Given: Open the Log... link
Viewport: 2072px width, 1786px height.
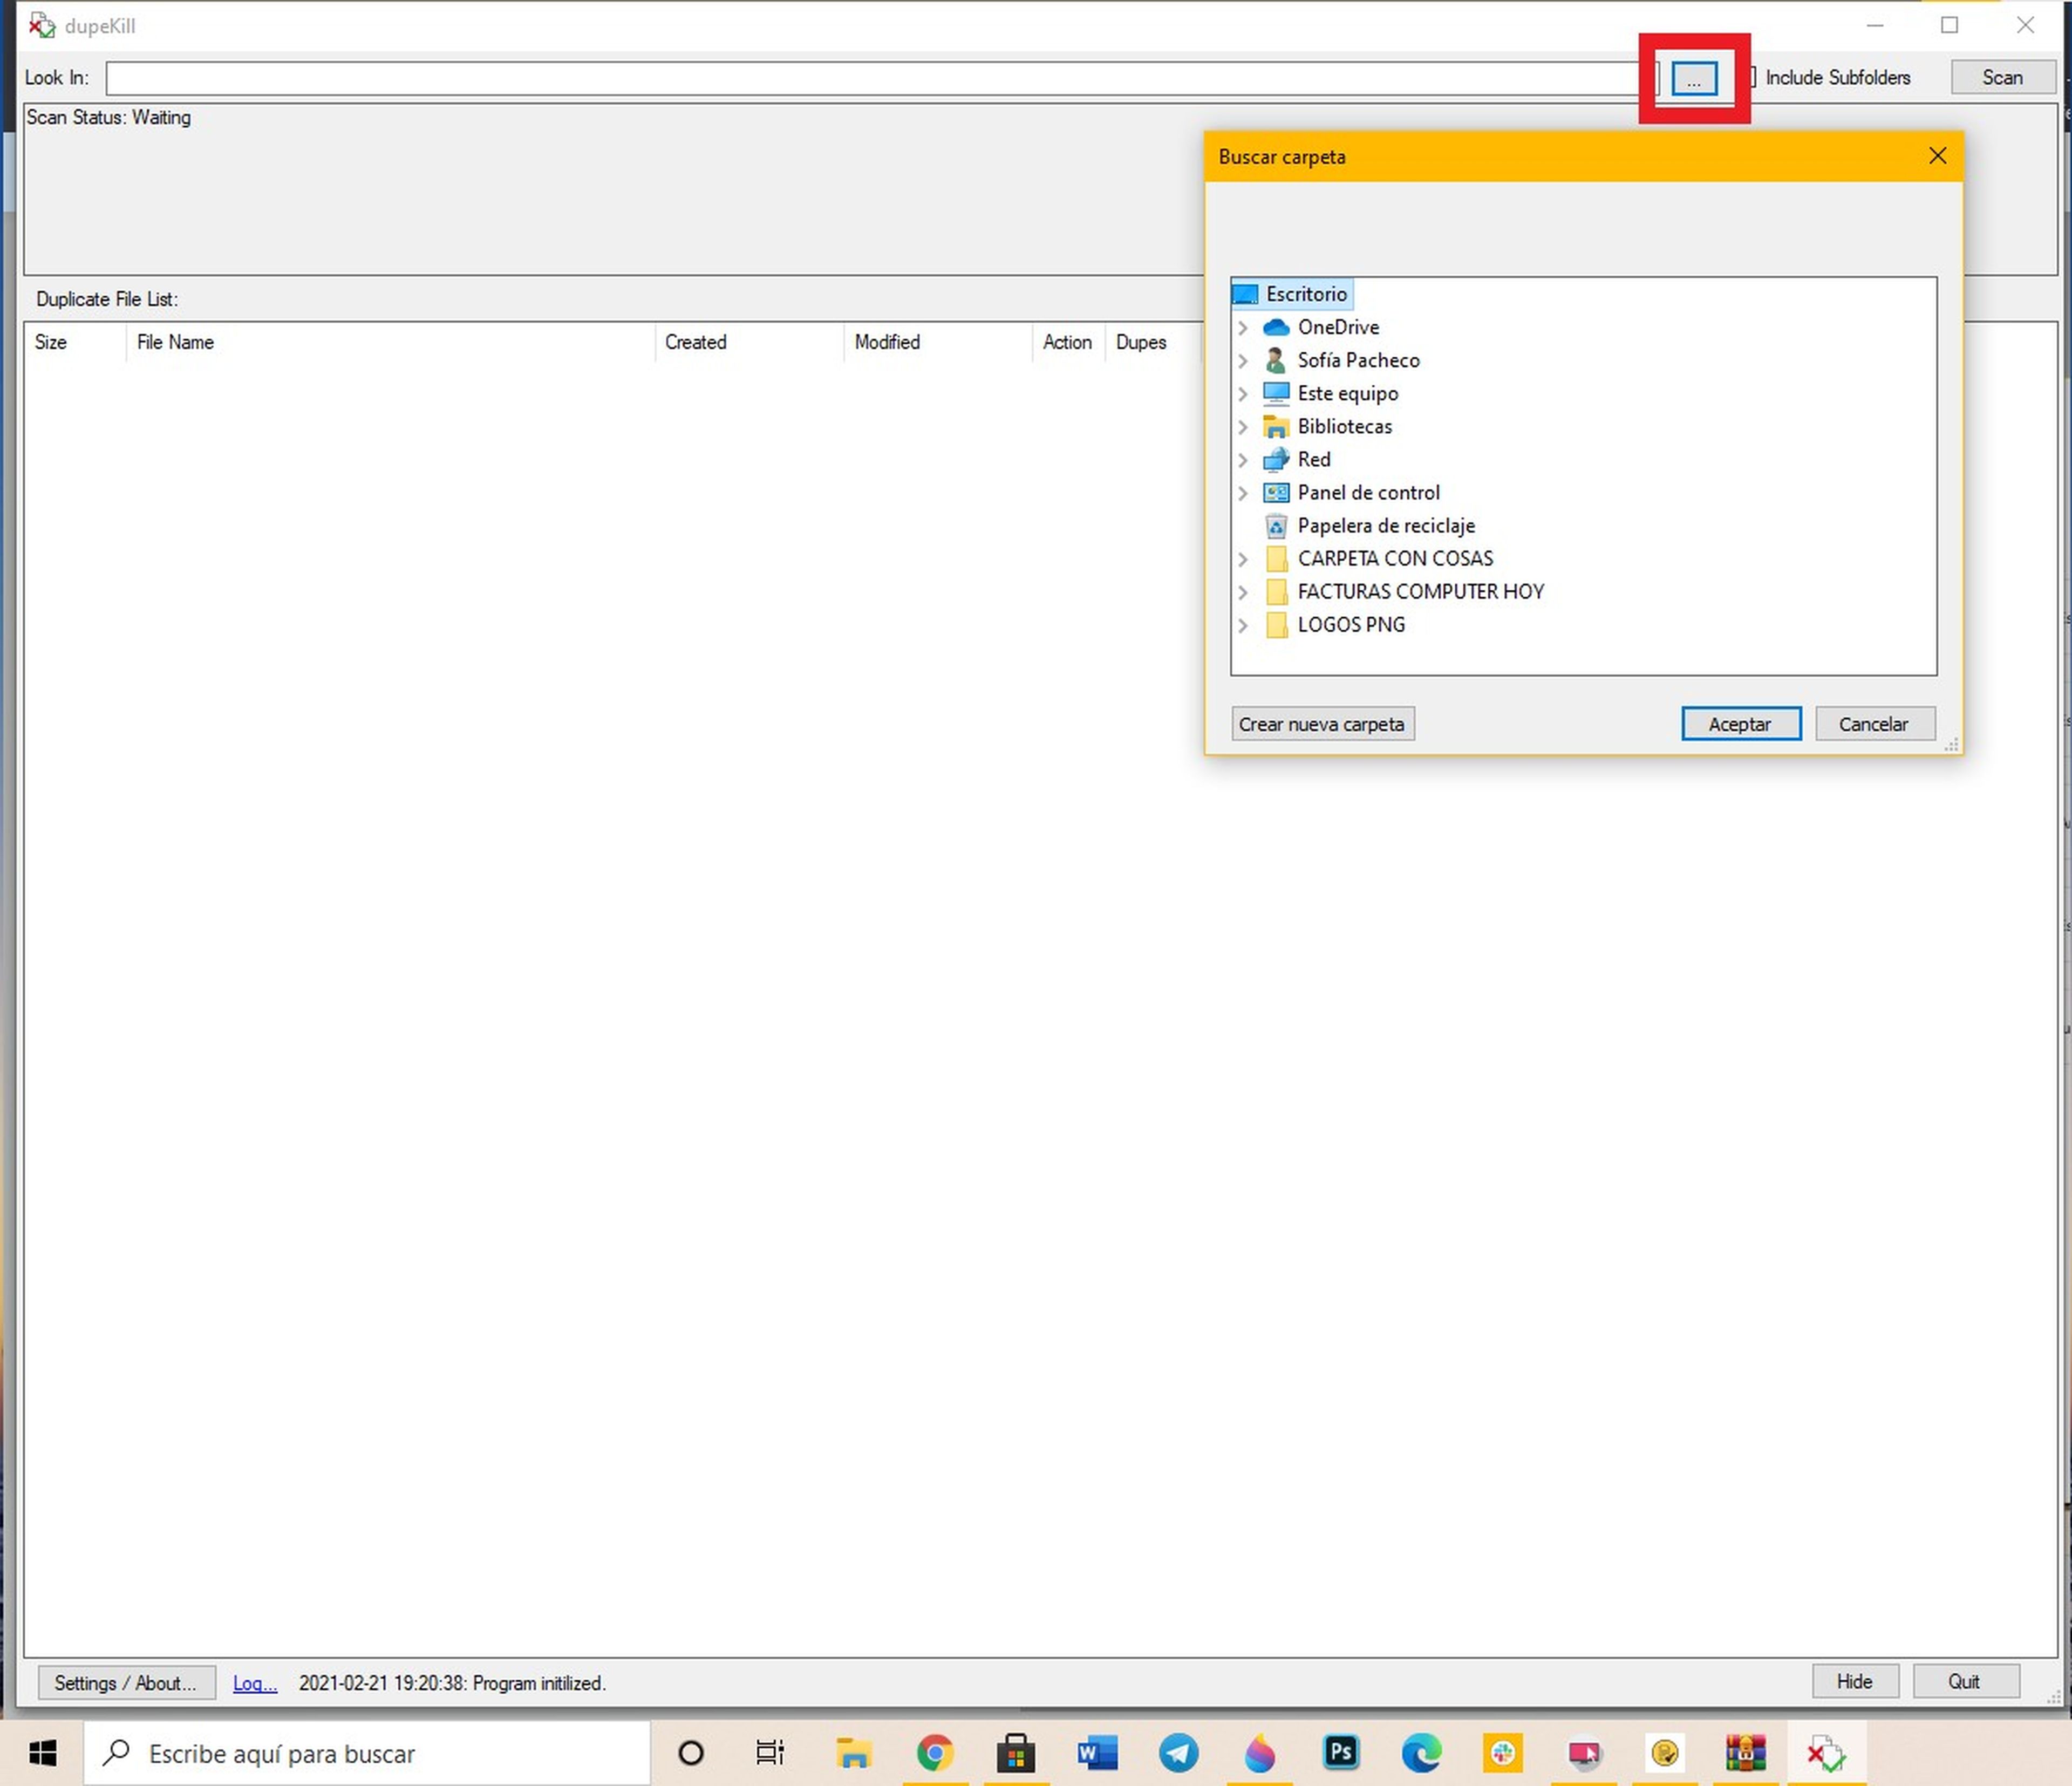Looking at the screenshot, I should coord(254,1683).
